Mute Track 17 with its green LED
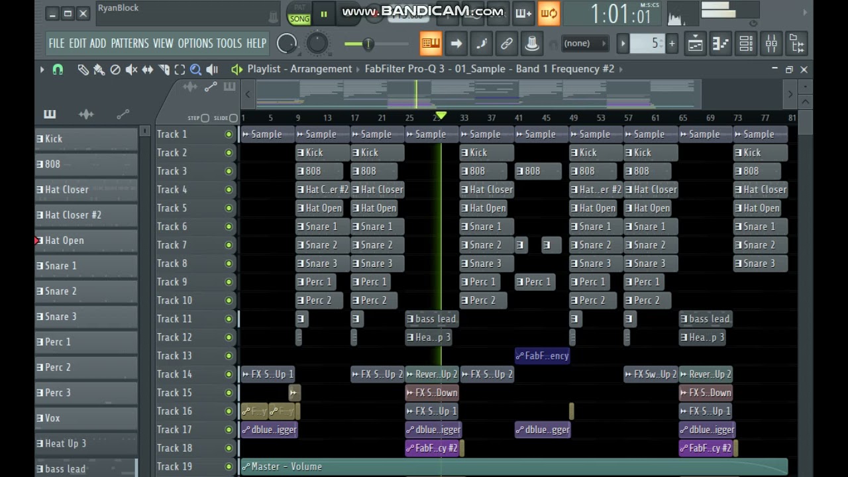Viewport: 848px width, 477px height. point(229,429)
